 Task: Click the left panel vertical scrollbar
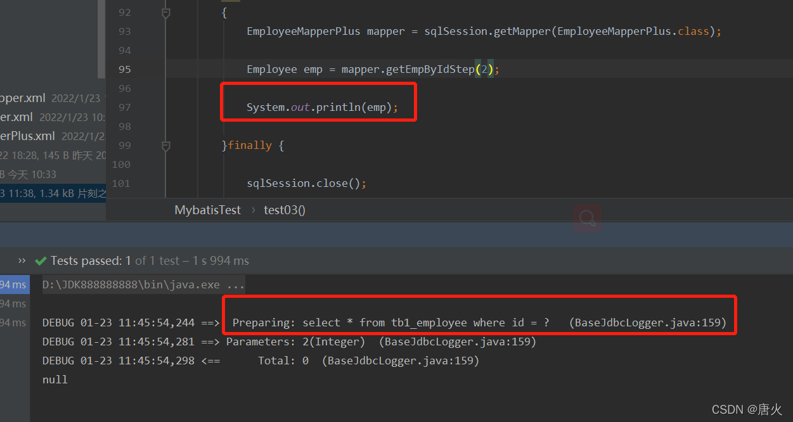[x=101, y=39]
